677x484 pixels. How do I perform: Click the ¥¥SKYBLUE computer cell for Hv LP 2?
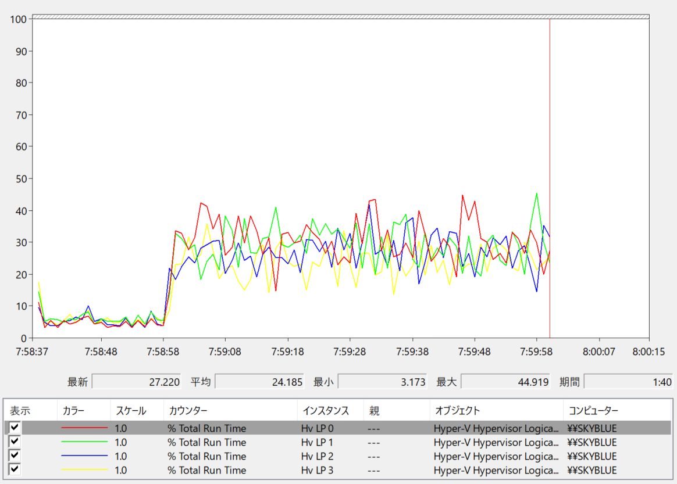click(x=592, y=456)
